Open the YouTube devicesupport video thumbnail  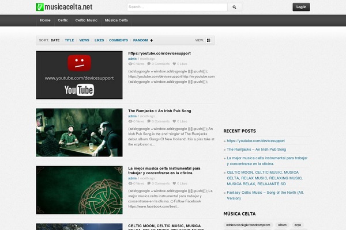point(79,75)
